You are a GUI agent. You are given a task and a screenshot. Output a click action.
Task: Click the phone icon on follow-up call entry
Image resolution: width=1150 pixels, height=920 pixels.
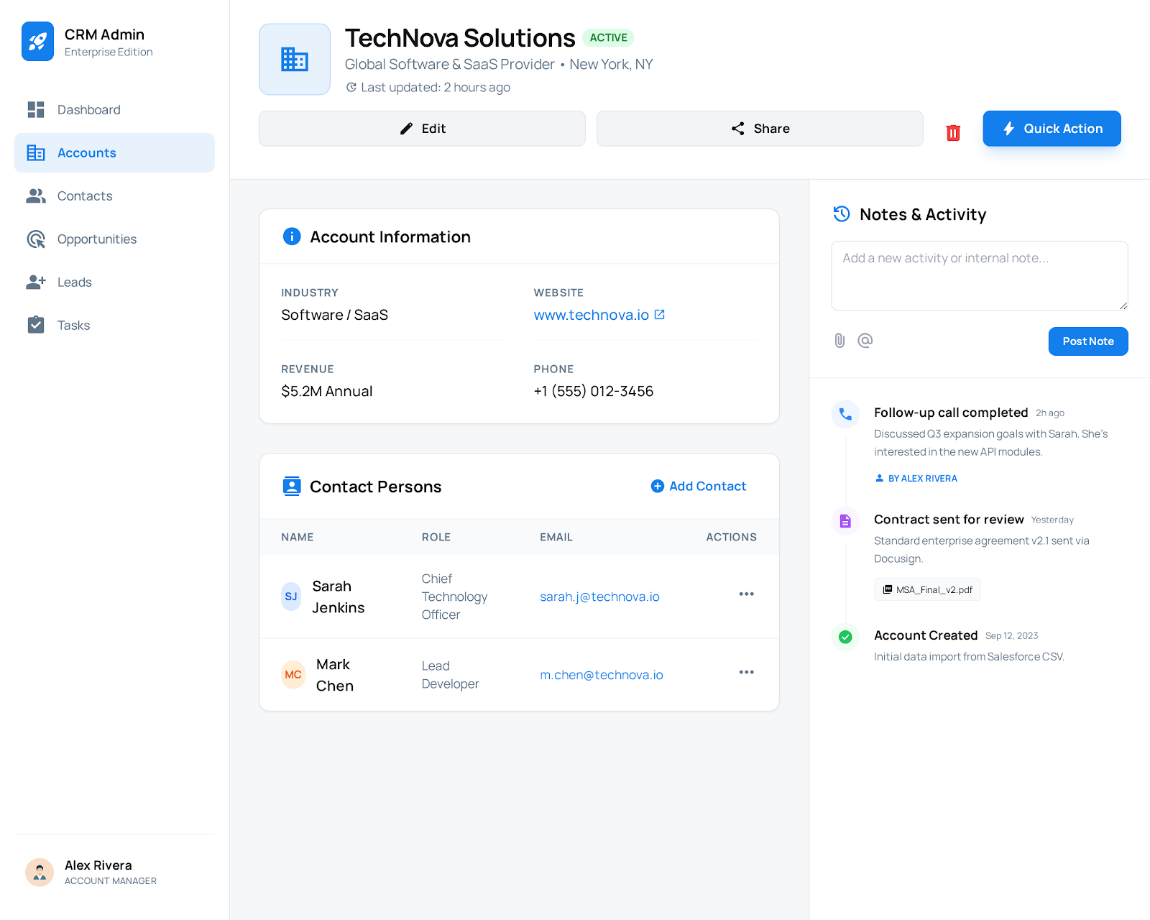[x=845, y=414]
